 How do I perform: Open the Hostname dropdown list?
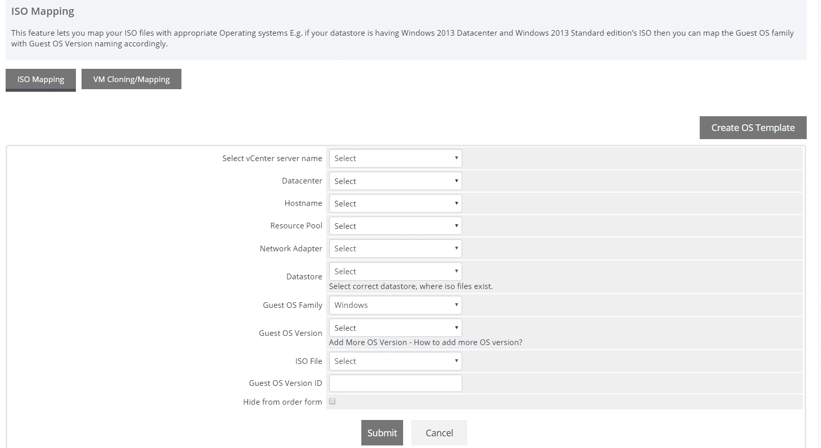(395, 203)
